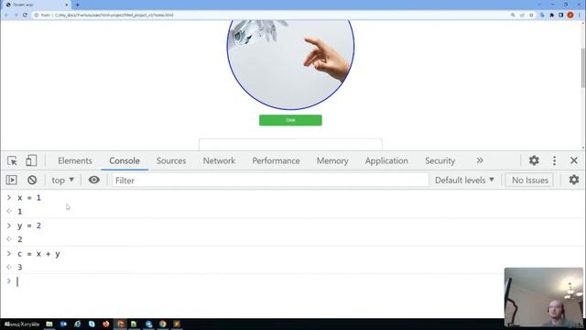This screenshot has height=330, width=586.
Task: Toggle the browser side panel icon
Action: (x=561, y=15)
